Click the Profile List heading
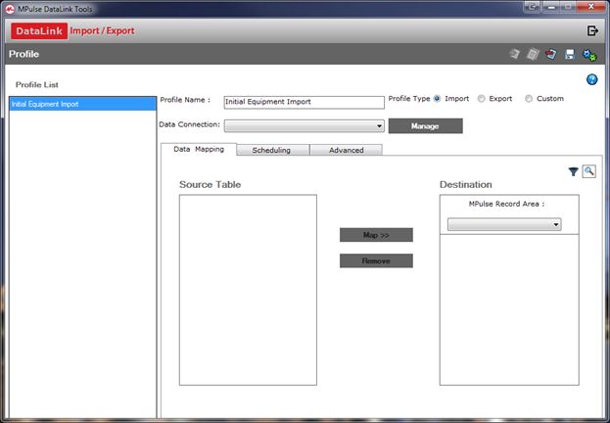The height and width of the screenshot is (423, 610). (x=37, y=85)
